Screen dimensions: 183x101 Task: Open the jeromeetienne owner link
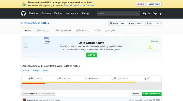(x=32, y=23)
